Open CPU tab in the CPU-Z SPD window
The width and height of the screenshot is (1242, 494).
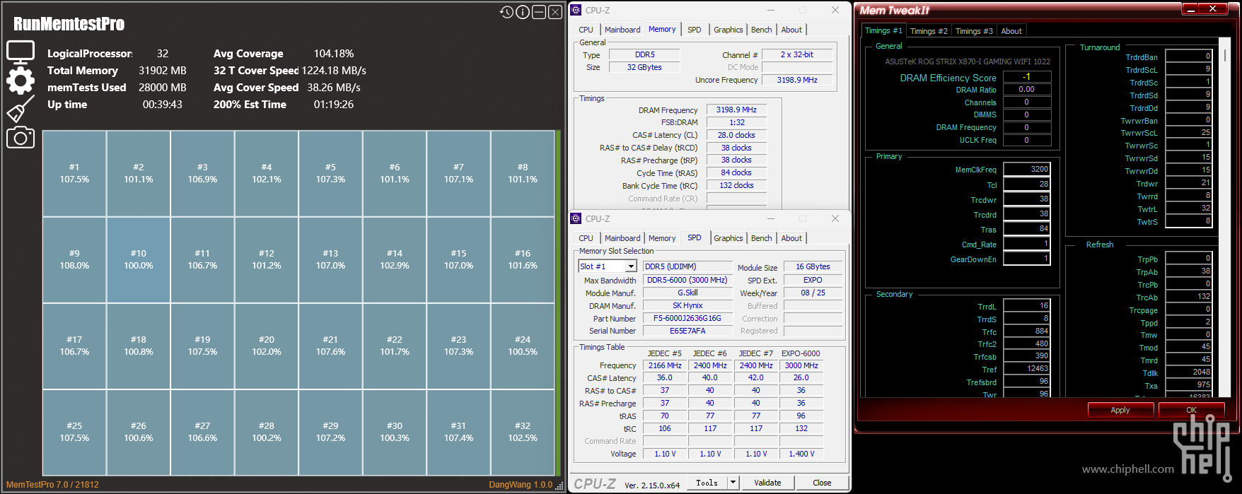pyautogui.click(x=586, y=238)
